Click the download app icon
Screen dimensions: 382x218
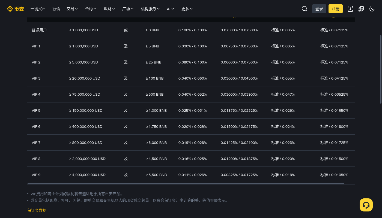click(350, 9)
